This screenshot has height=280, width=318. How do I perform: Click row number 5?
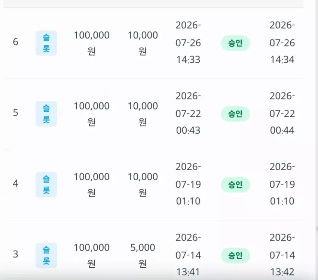(16, 113)
